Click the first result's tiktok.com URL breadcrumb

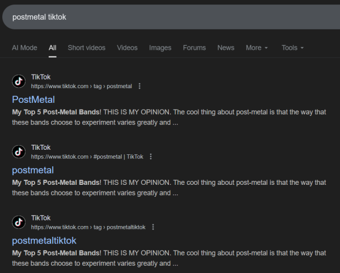[x=81, y=86]
